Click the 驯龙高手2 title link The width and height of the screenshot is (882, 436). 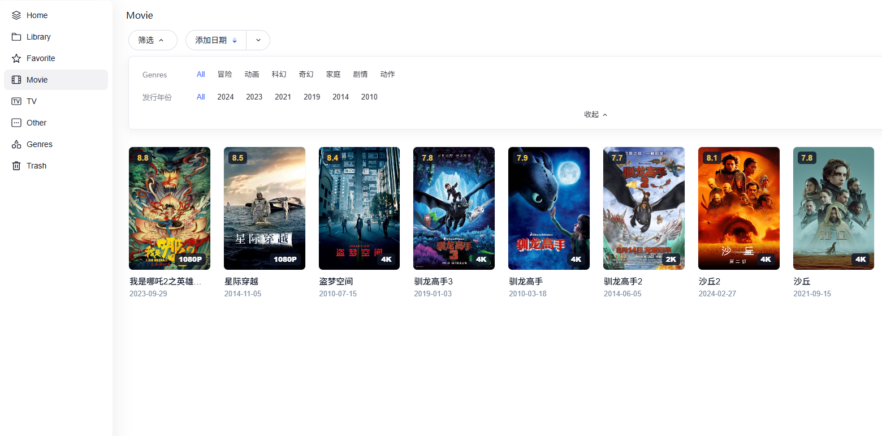click(x=624, y=281)
